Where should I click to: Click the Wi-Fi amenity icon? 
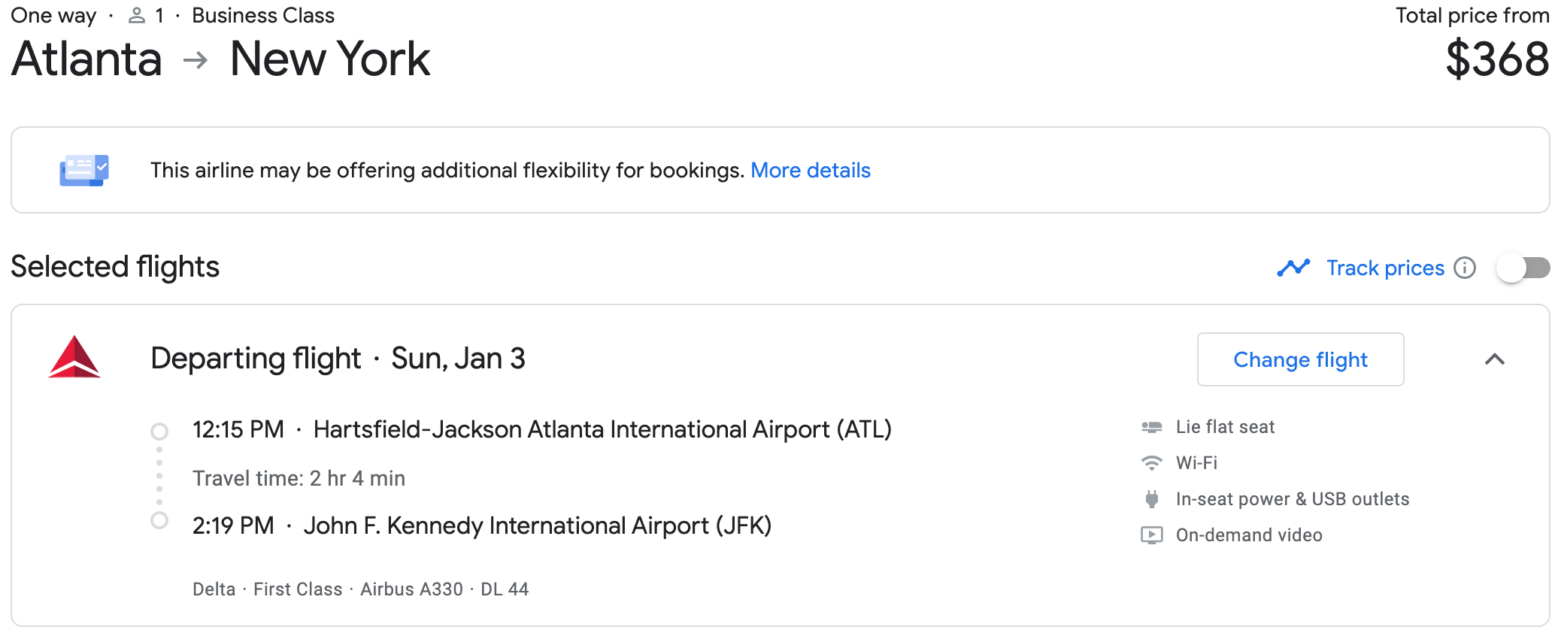point(1151,463)
